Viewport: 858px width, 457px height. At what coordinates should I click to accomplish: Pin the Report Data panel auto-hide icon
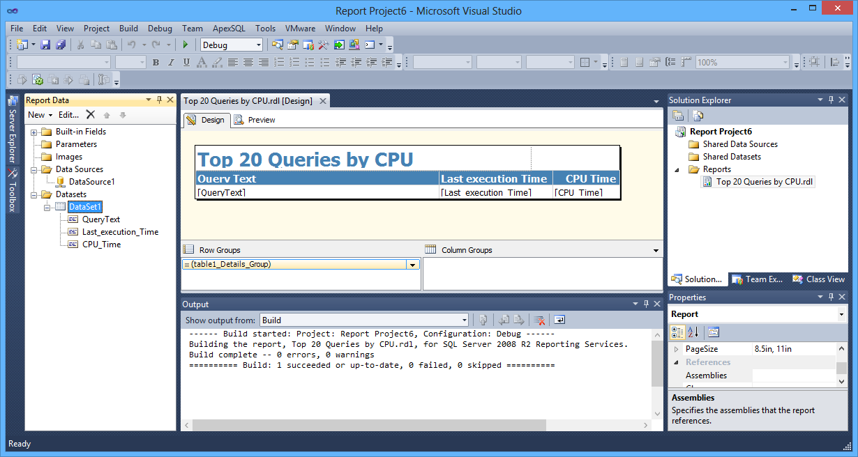pyautogui.click(x=160, y=100)
